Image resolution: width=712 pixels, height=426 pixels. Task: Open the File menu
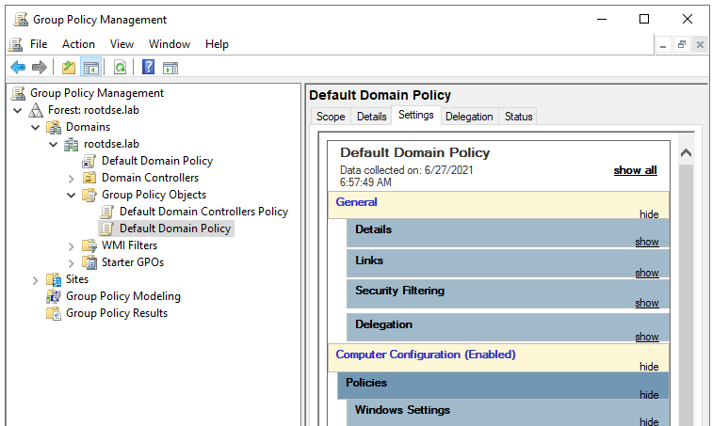(39, 44)
